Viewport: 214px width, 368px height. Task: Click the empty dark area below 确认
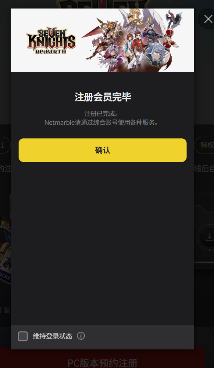click(x=102, y=243)
